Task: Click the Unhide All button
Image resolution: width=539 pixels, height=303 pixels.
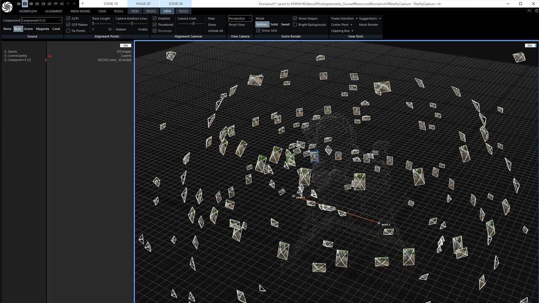Action: [x=215, y=31]
